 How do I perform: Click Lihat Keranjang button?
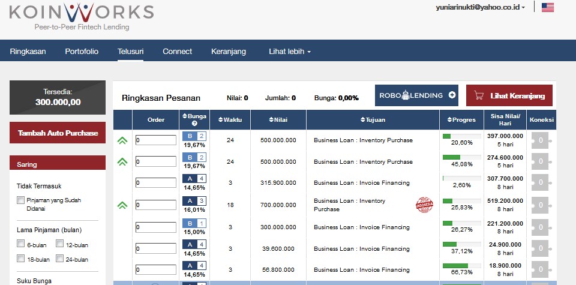(509, 95)
